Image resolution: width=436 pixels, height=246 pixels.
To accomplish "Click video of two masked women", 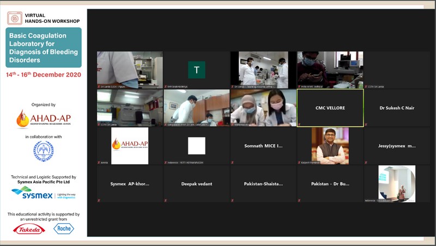I will click(x=263, y=107).
